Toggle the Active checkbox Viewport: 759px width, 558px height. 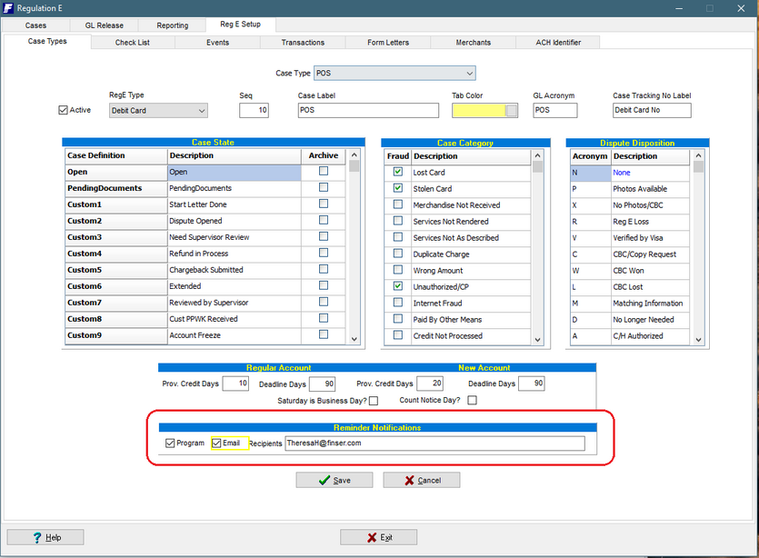click(63, 110)
